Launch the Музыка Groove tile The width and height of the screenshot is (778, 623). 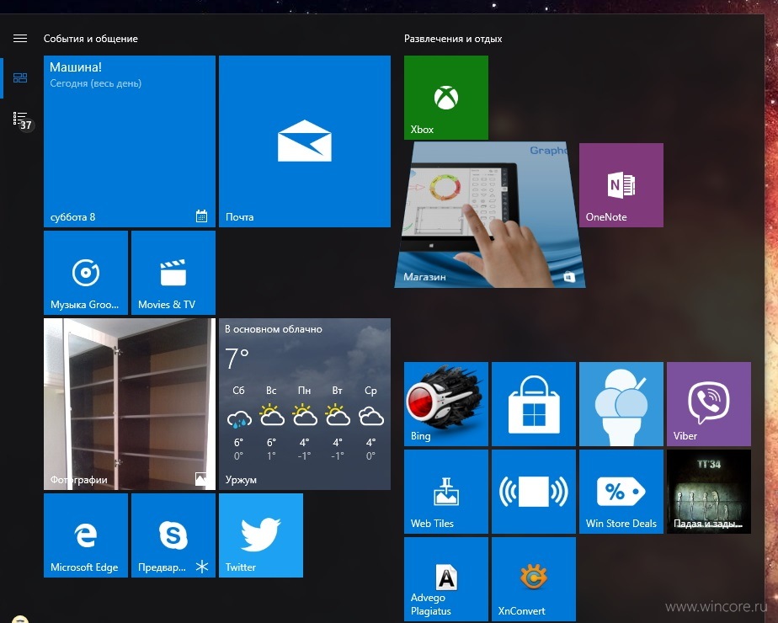coord(86,272)
